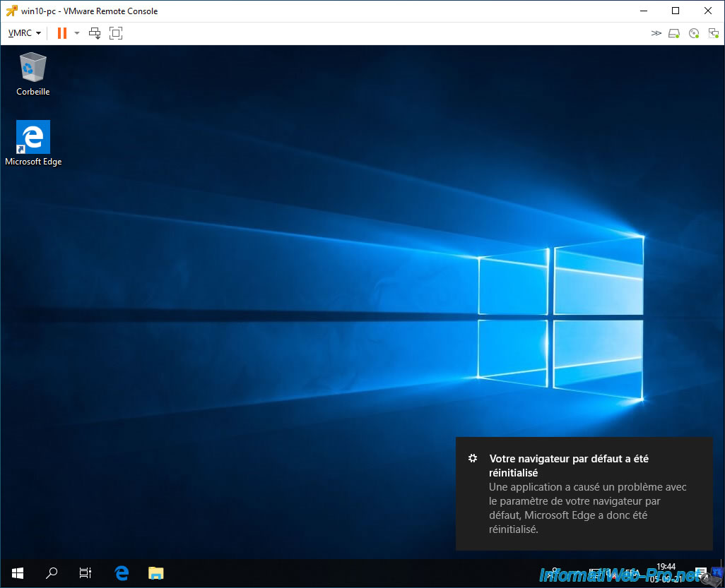Click the settings gear in the notification
Image resolution: width=725 pixels, height=588 pixels.
tap(473, 458)
